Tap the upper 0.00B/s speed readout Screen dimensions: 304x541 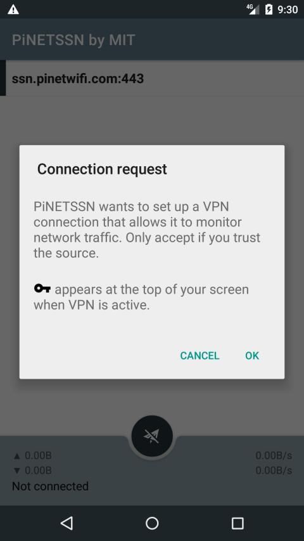coord(274,455)
